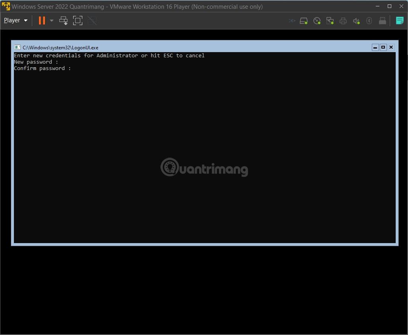This screenshot has height=335, width=408.
Task: Open hard disk device status icon
Action: 304,21
